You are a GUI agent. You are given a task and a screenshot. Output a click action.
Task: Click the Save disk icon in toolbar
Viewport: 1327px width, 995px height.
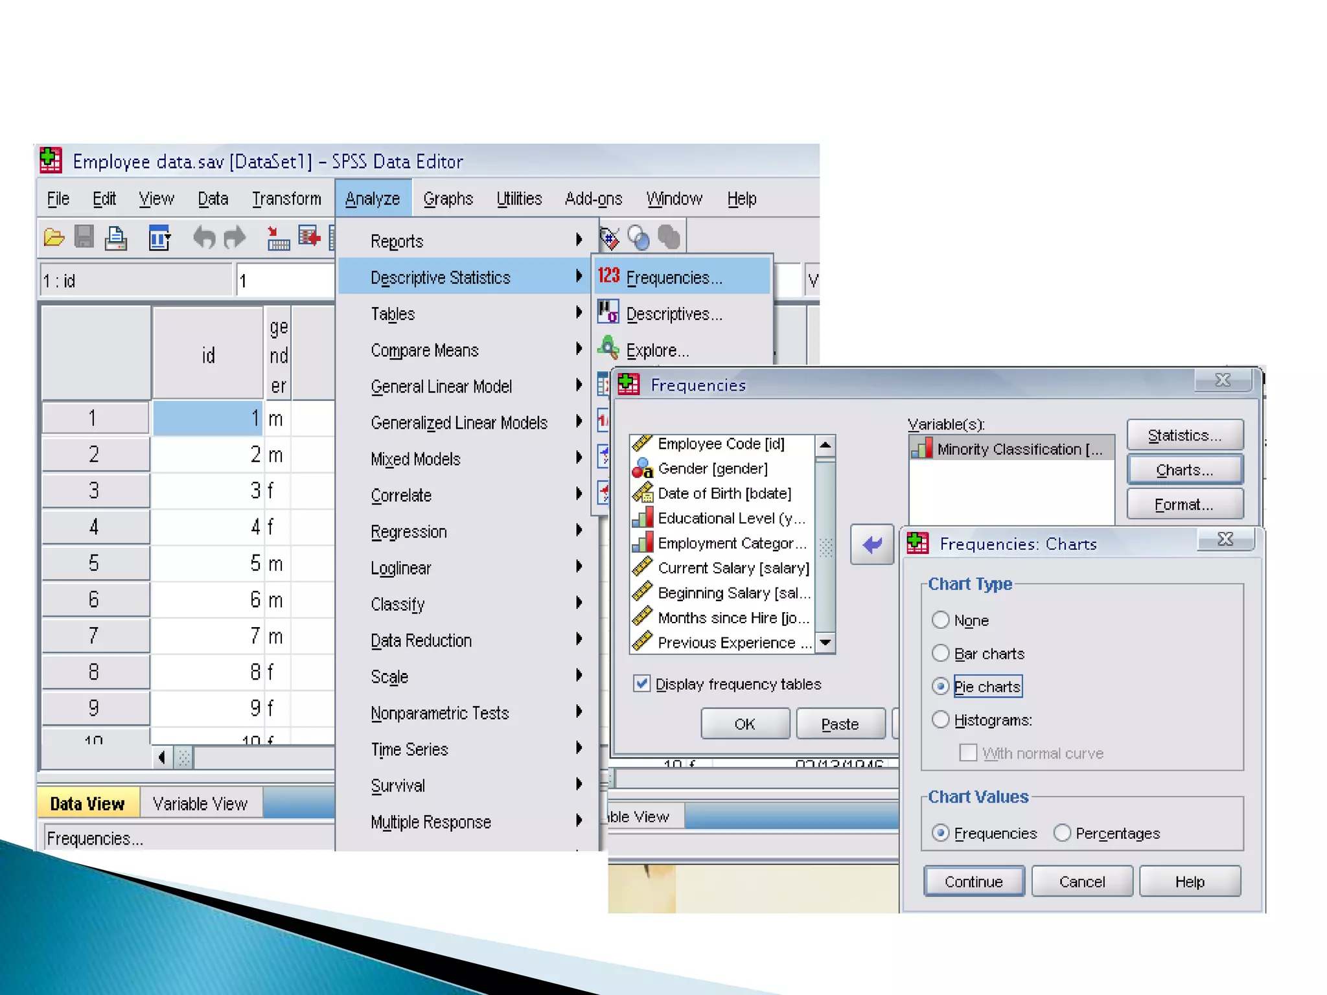[84, 238]
